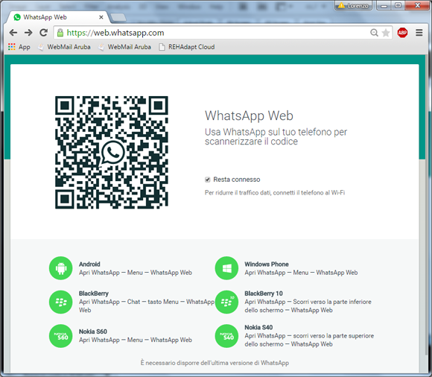
Task: Click the BlackBerry logo icon
Action: (x=61, y=302)
